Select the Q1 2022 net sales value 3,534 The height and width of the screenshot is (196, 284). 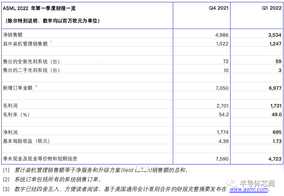tap(275, 35)
